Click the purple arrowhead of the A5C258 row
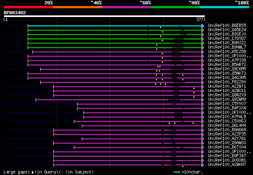The height and width of the screenshot is (175, 253). tap(203, 52)
